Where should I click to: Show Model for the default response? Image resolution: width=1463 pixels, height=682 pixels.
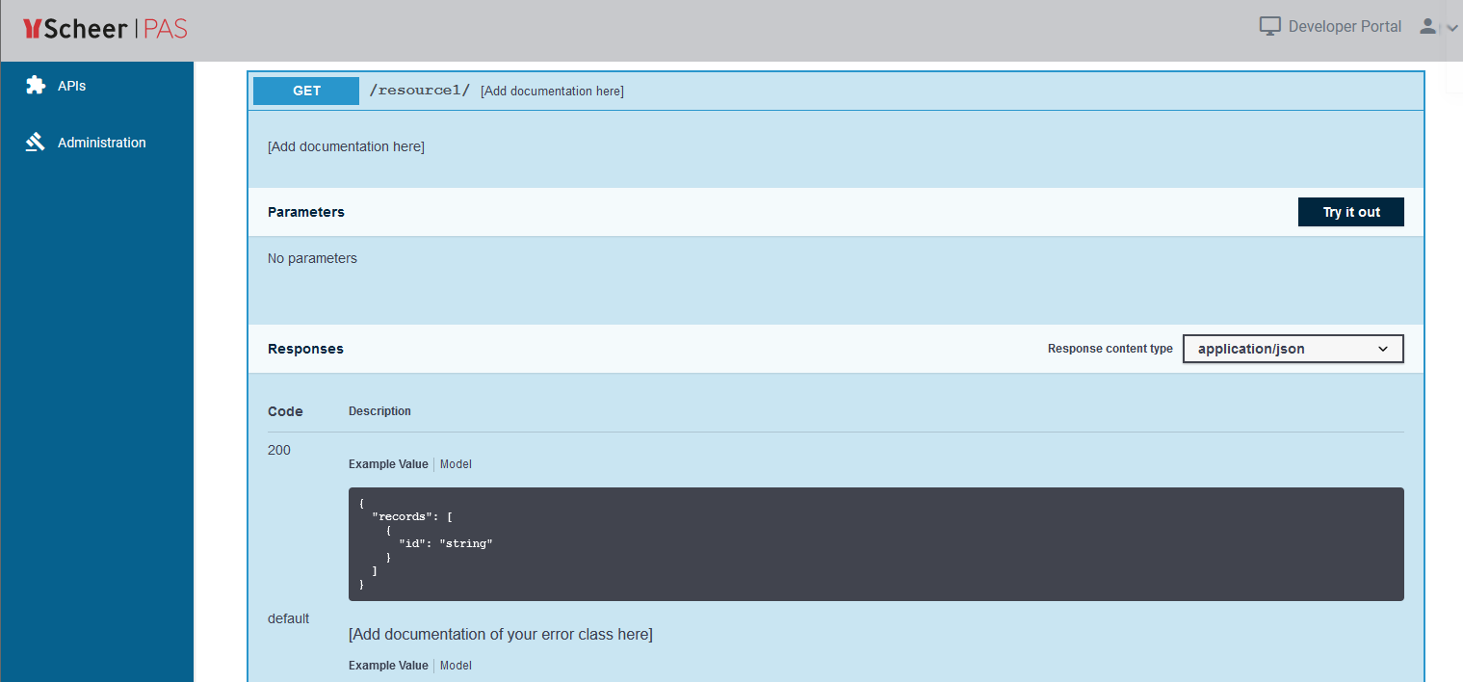click(x=456, y=666)
